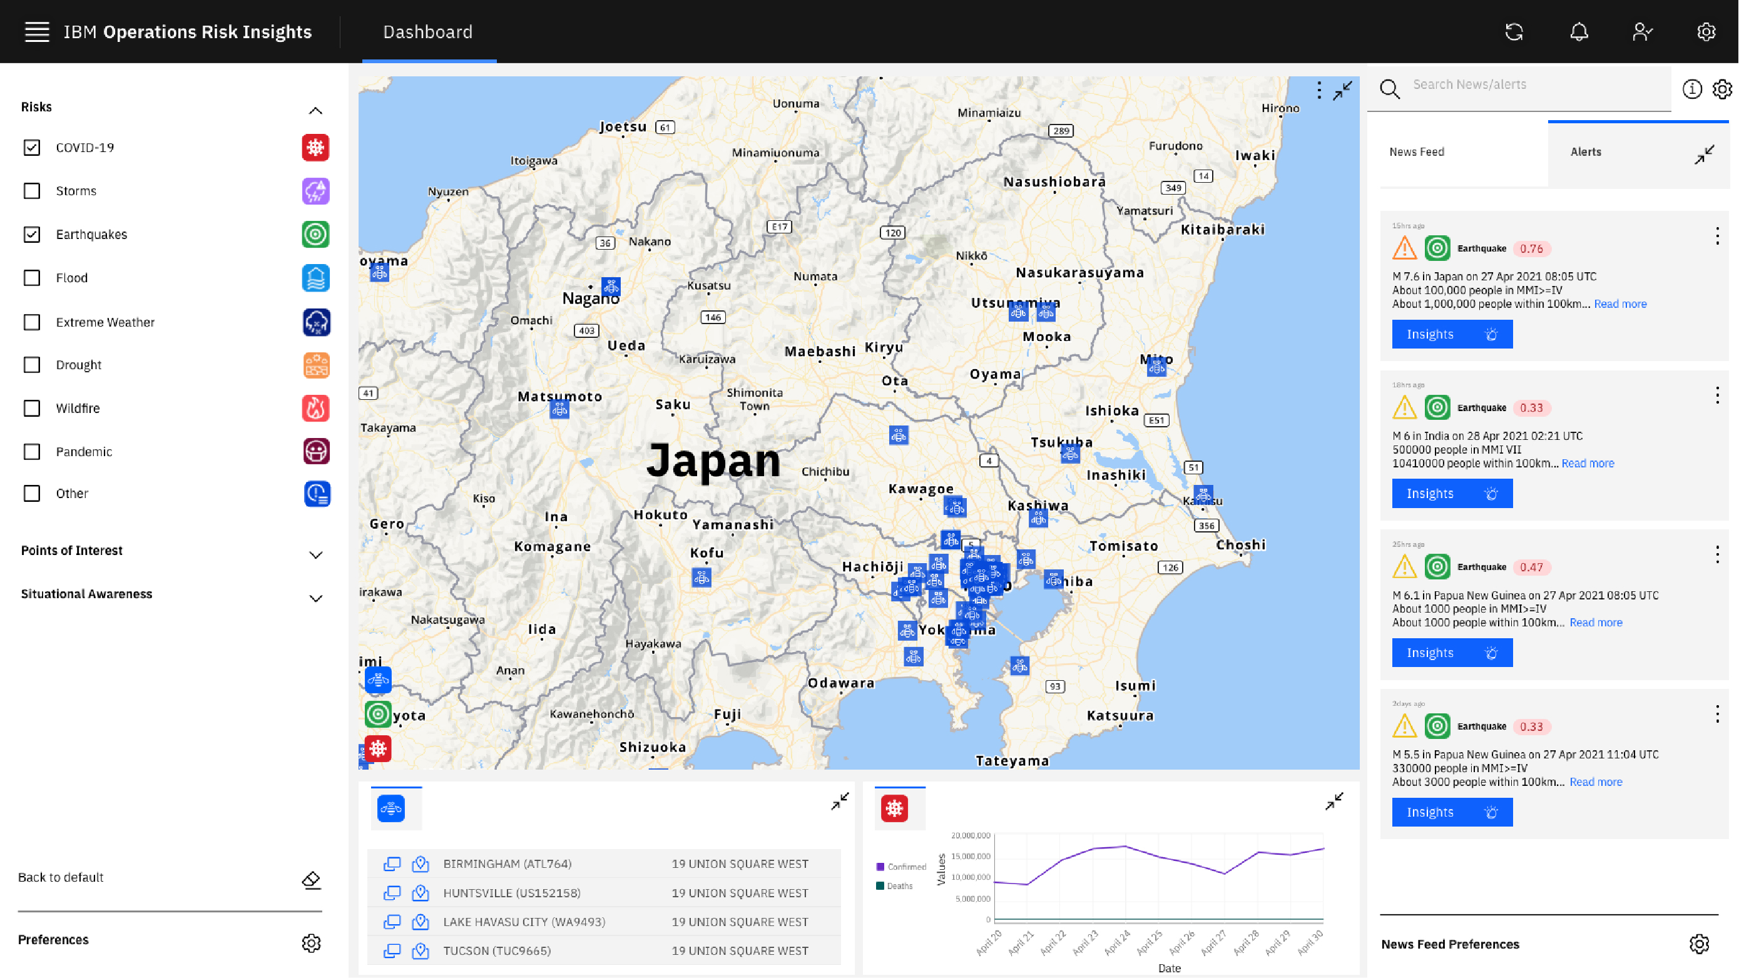Image resolution: width=1739 pixels, height=978 pixels.
Task: Click the refresh icon in top header
Action: click(x=1514, y=32)
